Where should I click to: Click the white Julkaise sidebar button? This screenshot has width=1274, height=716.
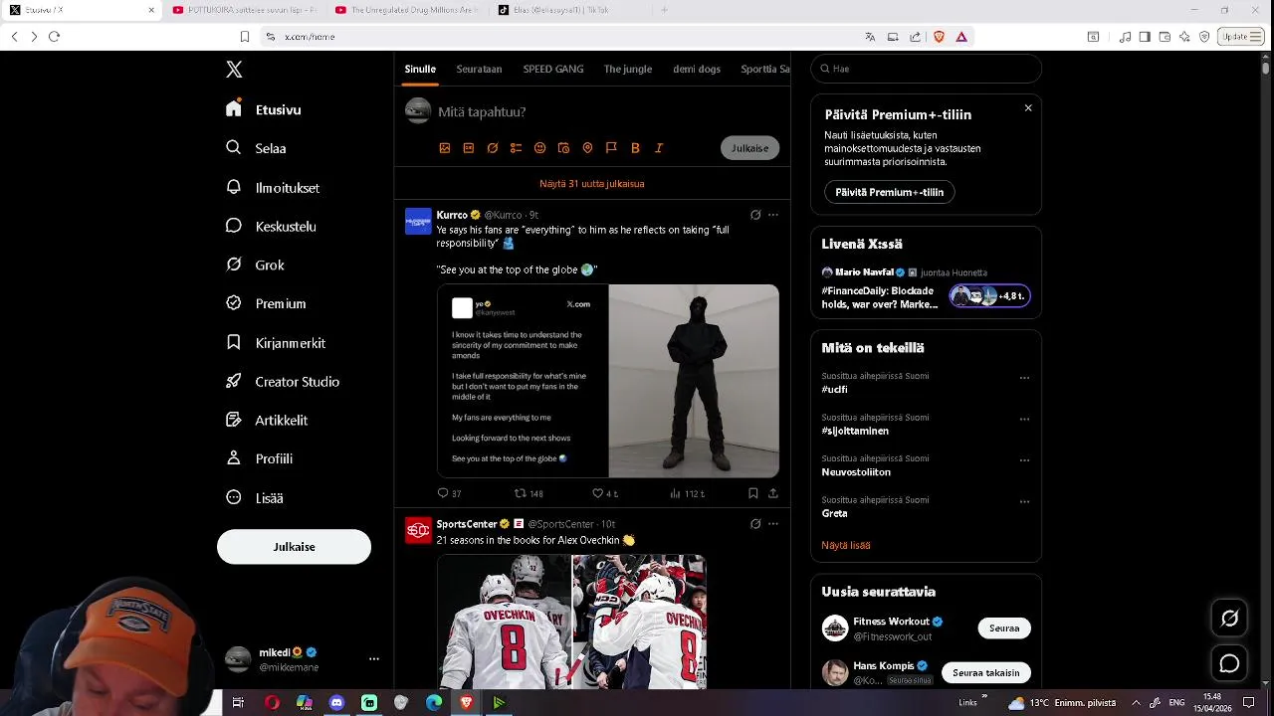tap(294, 547)
